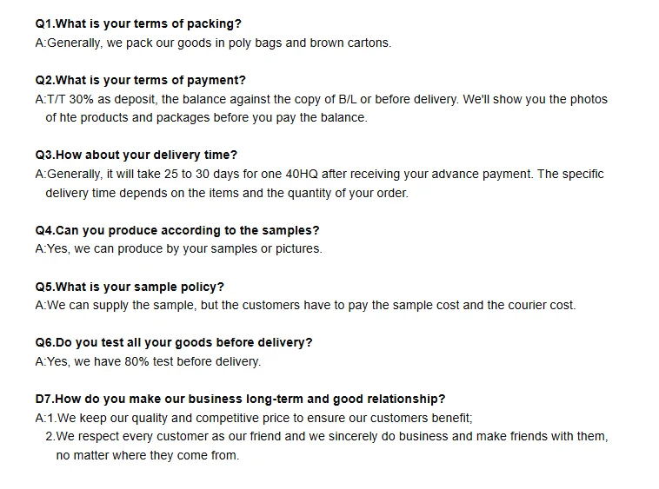Image resolution: width=659 pixels, height=489 pixels.
Task: Click the line about photos before paying balance
Action: 206,117
